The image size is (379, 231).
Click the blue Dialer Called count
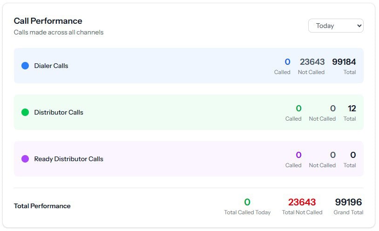tap(287, 62)
